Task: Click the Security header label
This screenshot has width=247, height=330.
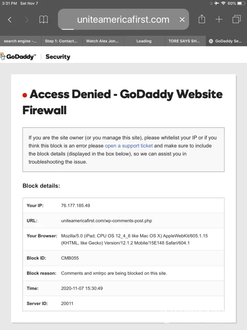Action: (x=58, y=57)
